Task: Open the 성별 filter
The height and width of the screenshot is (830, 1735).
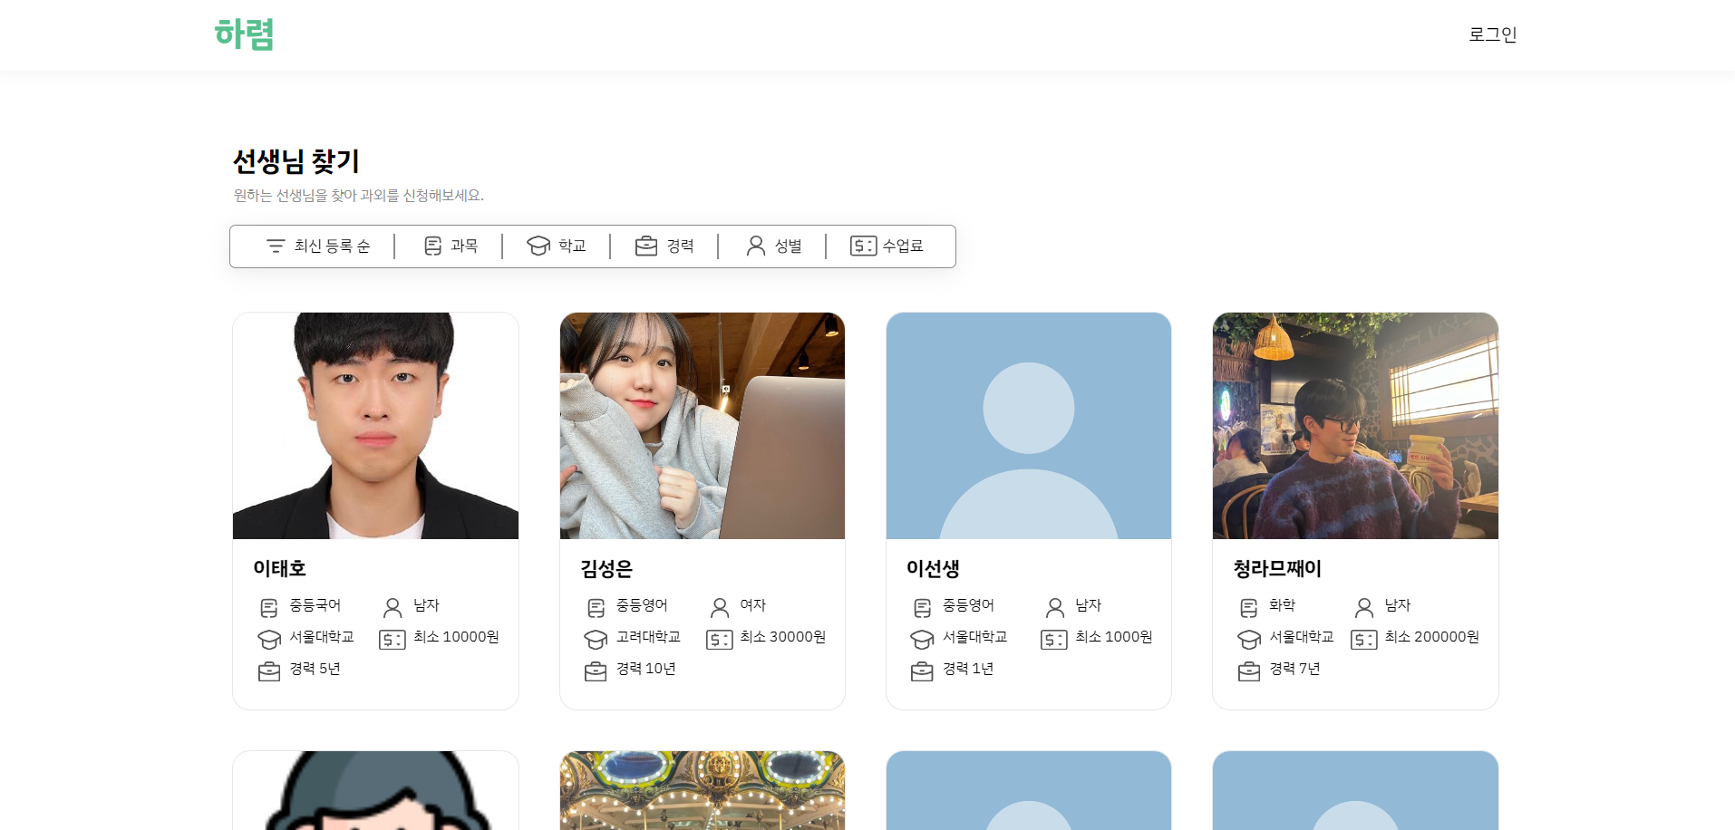Action: [x=773, y=246]
